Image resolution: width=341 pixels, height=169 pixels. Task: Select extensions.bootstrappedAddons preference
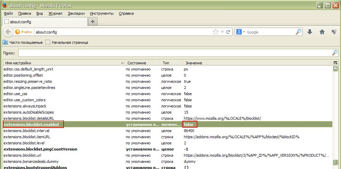click(x=168, y=167)
